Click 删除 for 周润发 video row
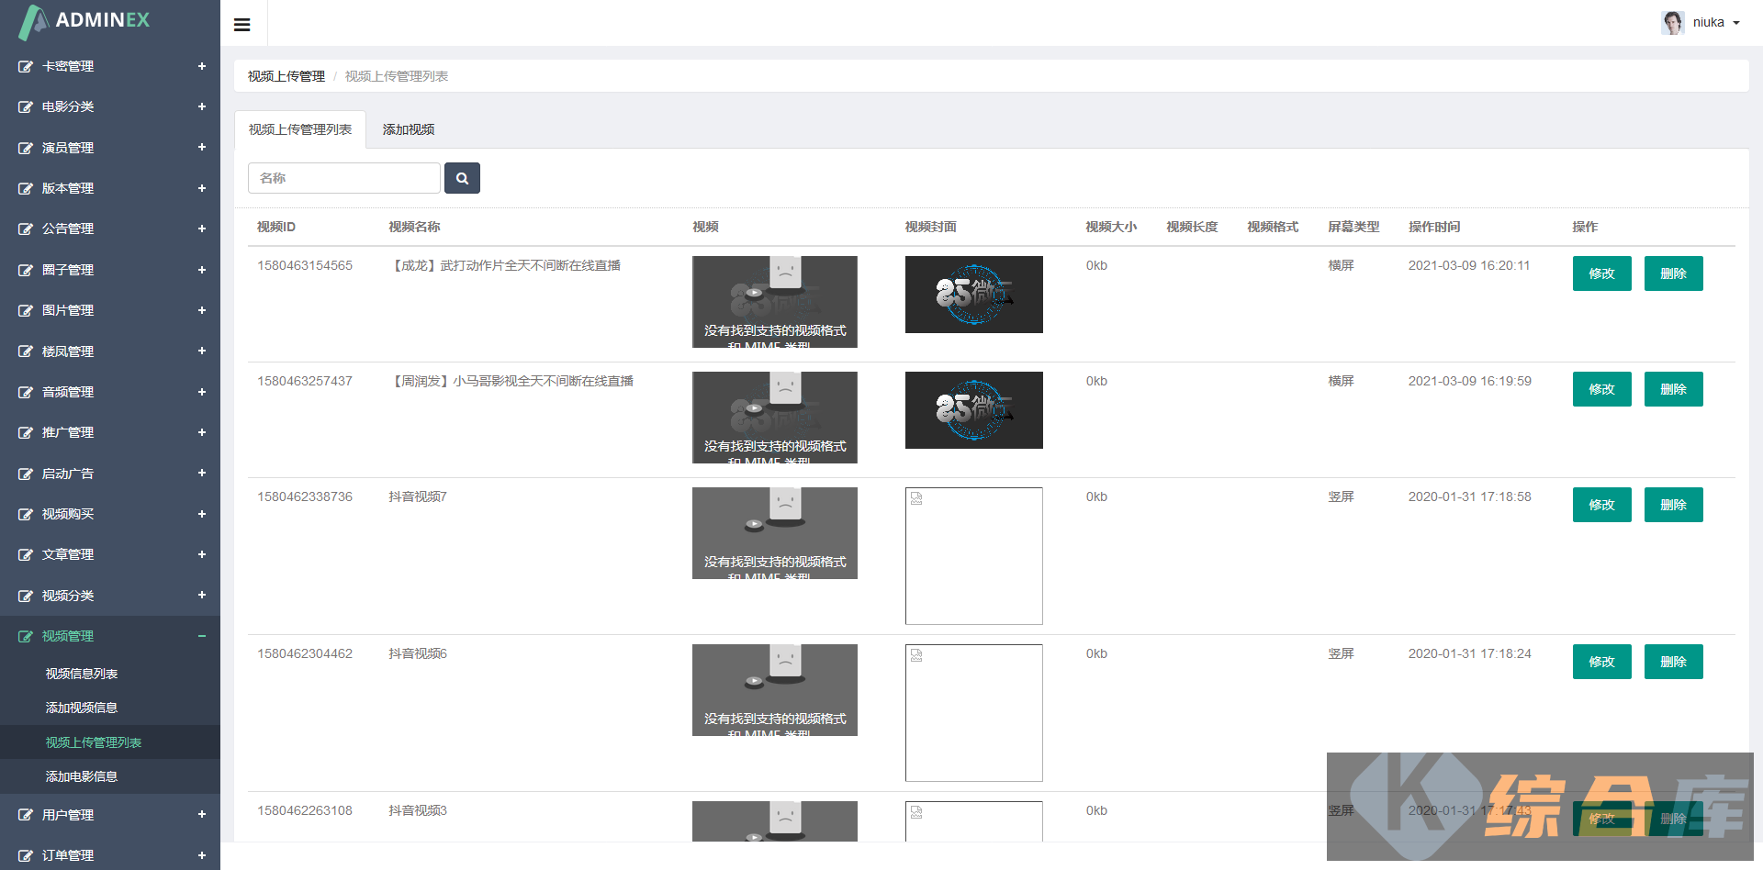This screenshot has width=1763, height=870. point(1674,389)
